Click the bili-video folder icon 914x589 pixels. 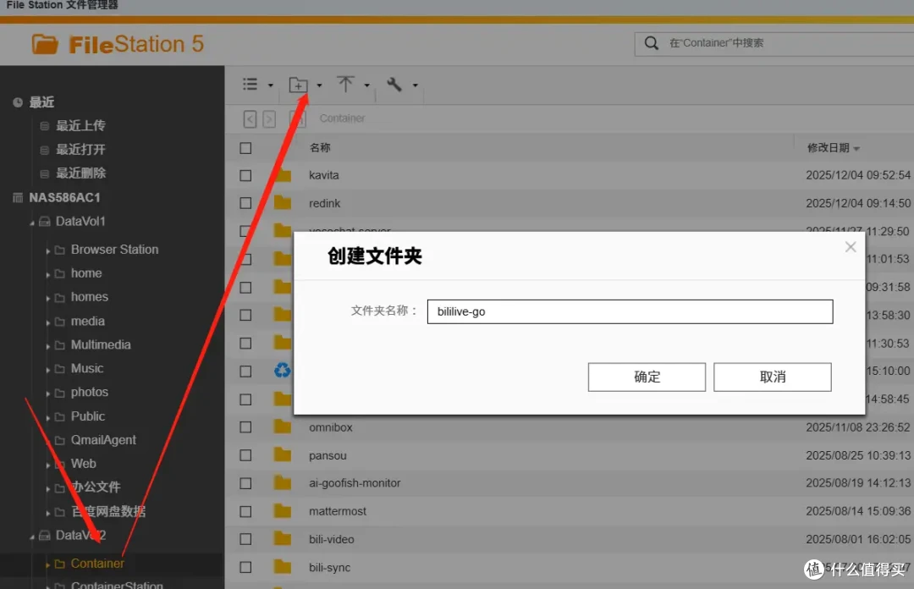(x=283, y=538)
